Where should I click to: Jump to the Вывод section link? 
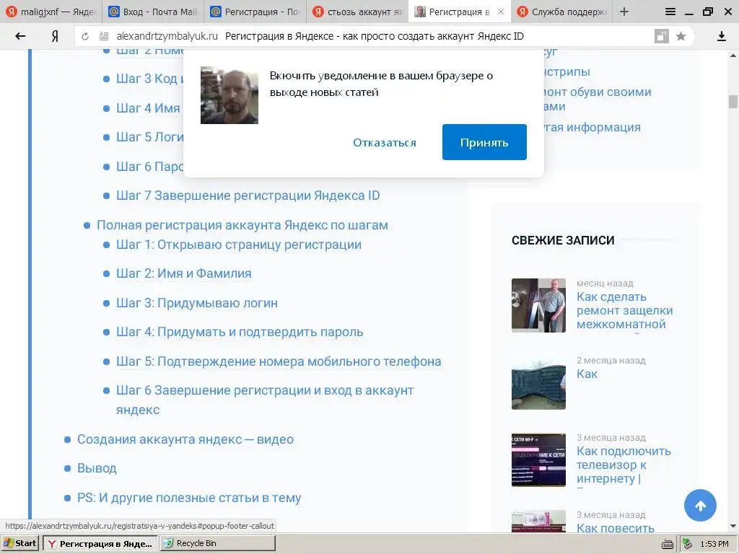click(97, 468)
